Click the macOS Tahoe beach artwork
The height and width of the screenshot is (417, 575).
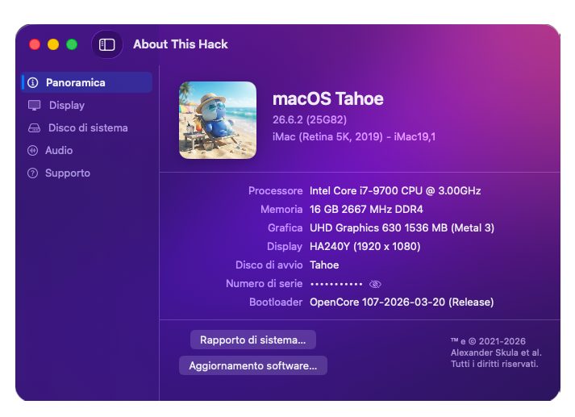point(218,120)
